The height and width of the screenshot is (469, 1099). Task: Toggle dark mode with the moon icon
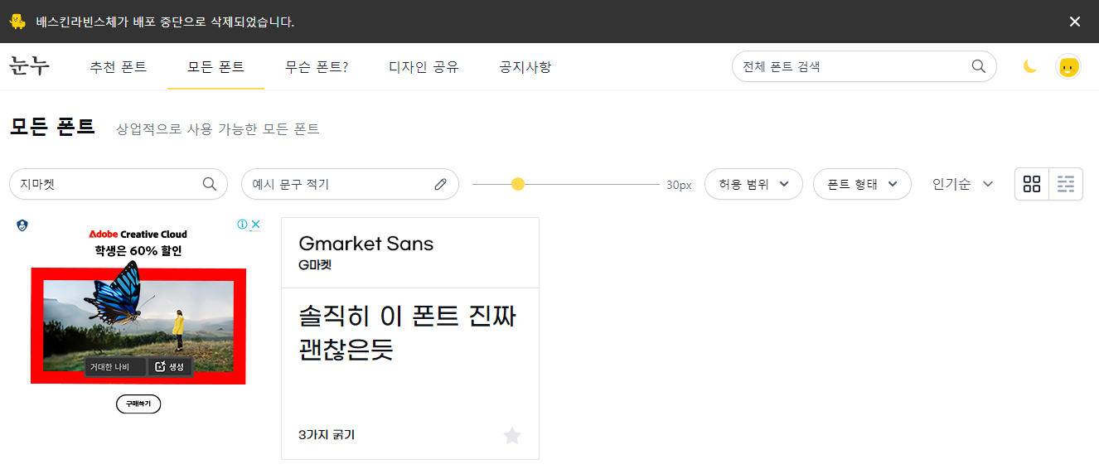1030,66
